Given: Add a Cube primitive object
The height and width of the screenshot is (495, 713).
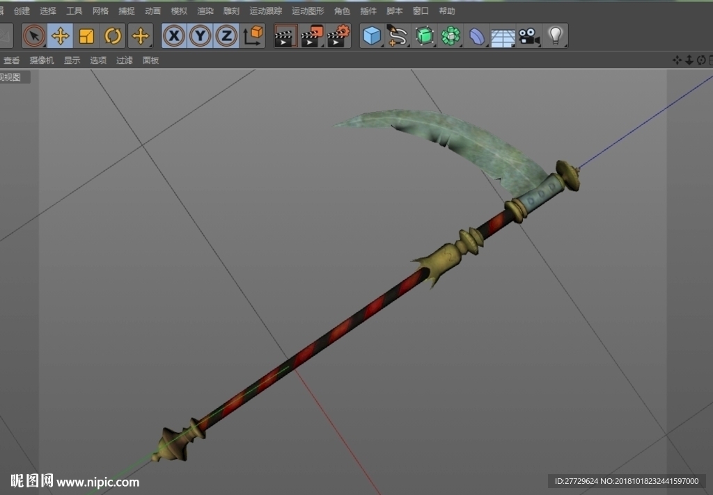Looking at the screenshot, I should (x=372, y=36).
